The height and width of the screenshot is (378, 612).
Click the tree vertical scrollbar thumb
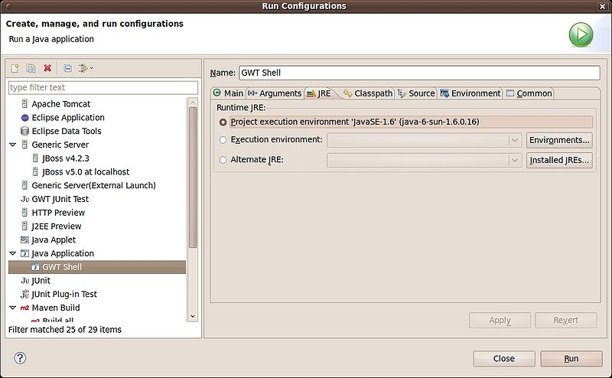tap(193, 178)
